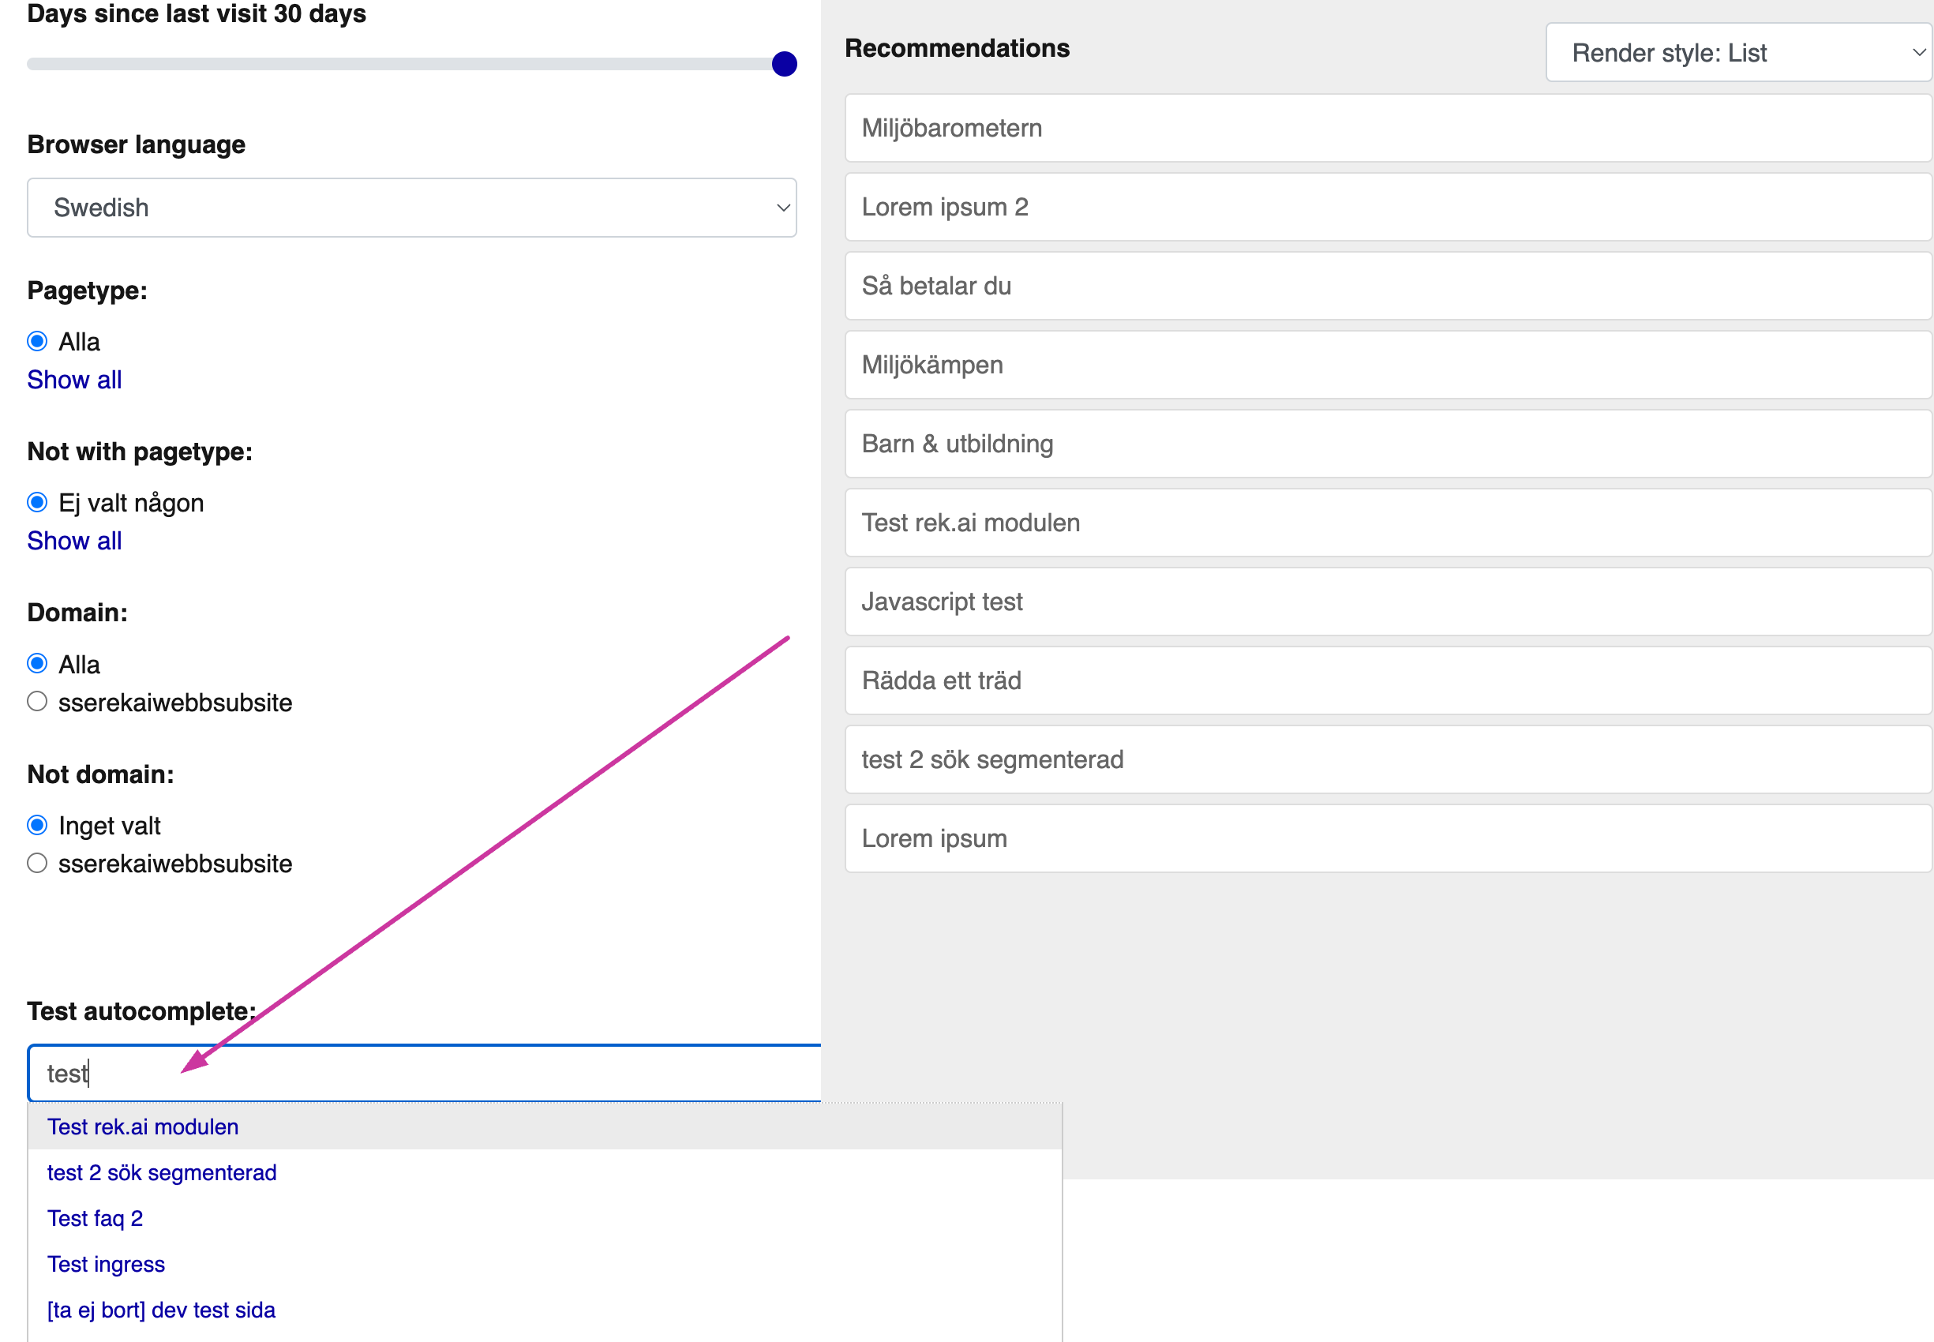
Task: Choose sserekaiwebbsubsite under Not domain
Action: (x=37, y=864)
